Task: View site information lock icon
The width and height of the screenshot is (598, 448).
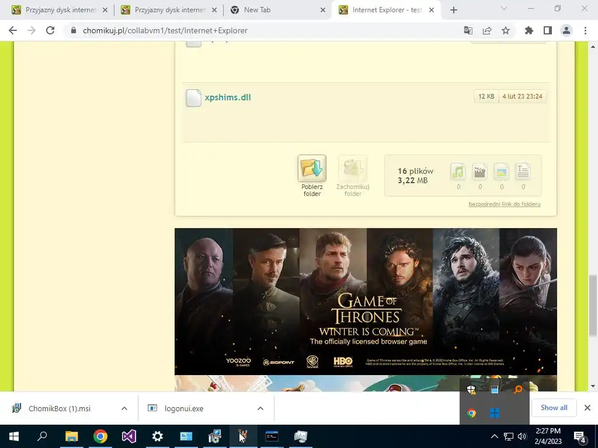Action: pyautogui.click(x=74, y=30)
